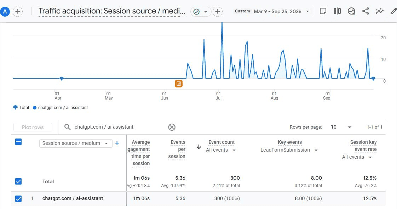Click the Session key event rate header
This screenshot has width=397, height=209.
363,146
